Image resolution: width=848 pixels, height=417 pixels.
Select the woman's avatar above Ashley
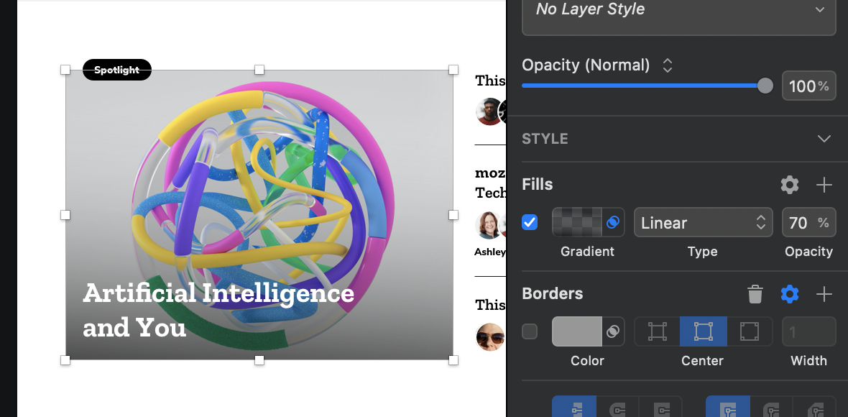[489, 226]
